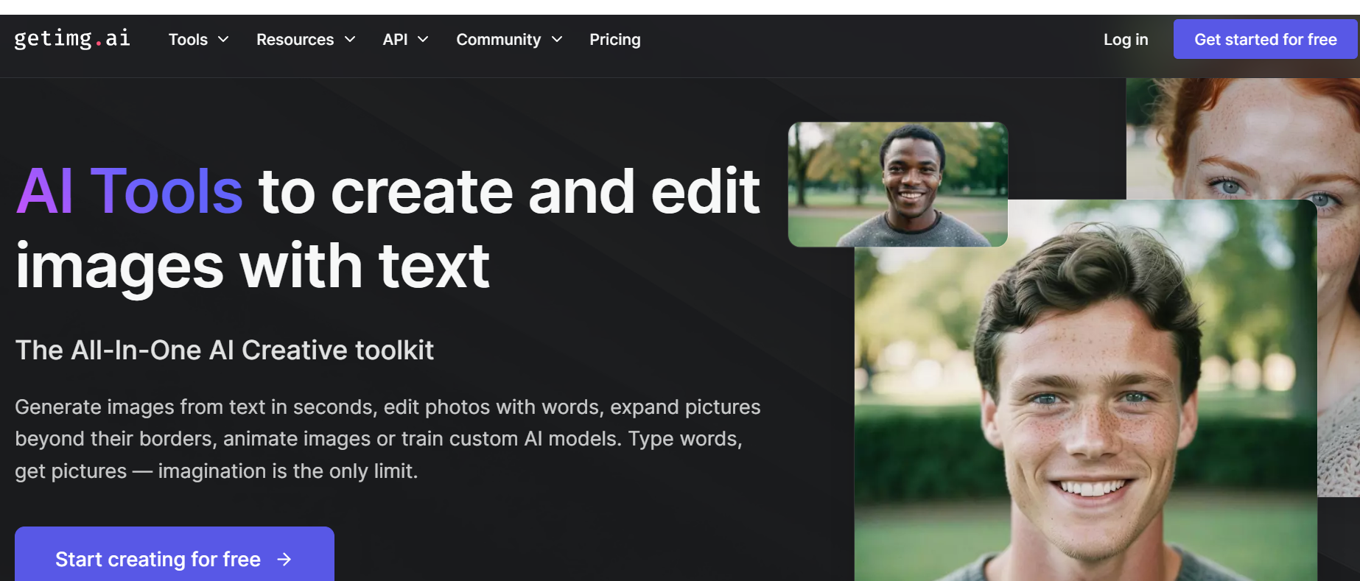Open the Resources menu

tap(295, 40)
